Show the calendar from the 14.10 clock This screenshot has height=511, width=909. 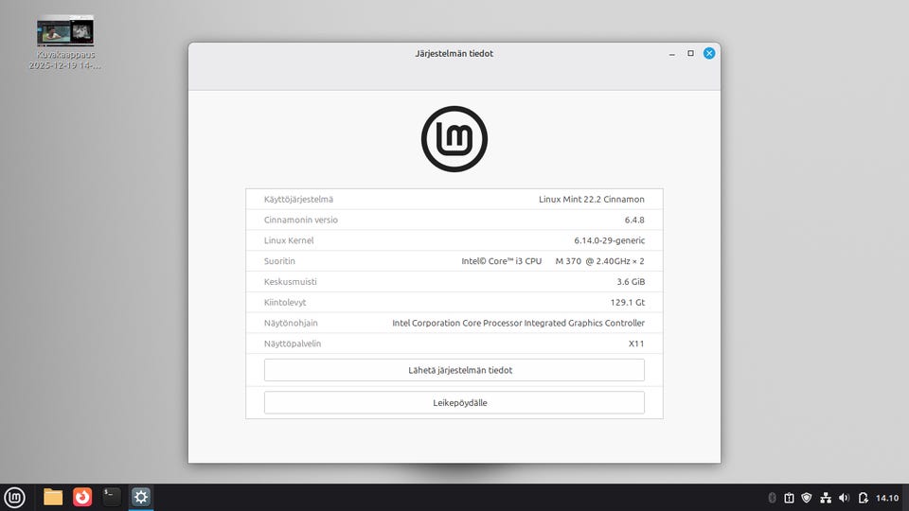887,498
